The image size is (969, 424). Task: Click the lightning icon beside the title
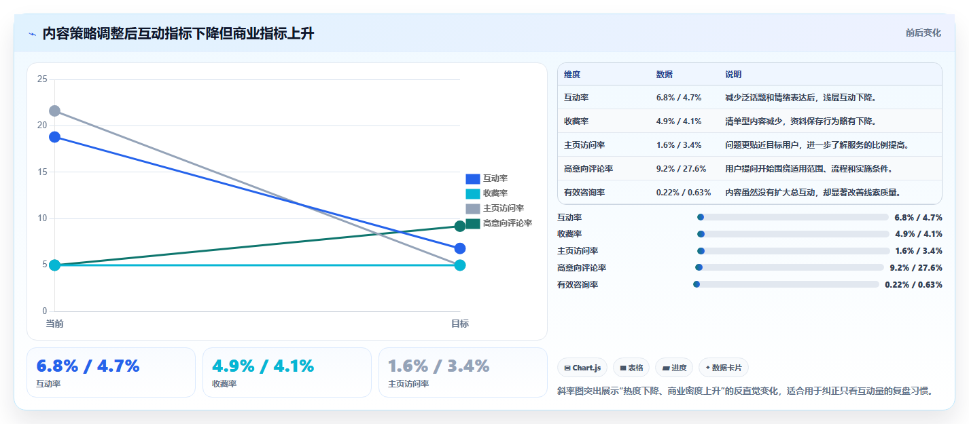[33, 34]
